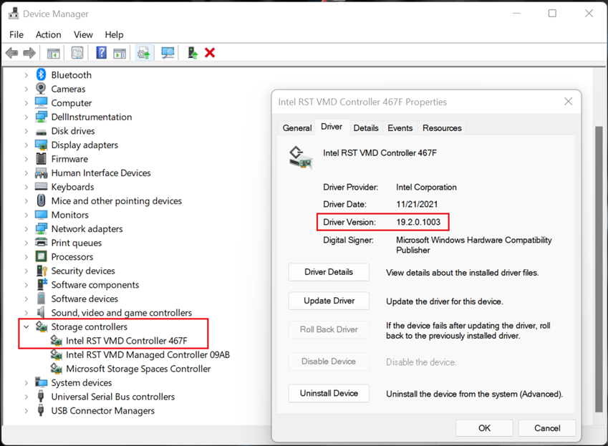This screenshot has height=446, width=608.
Task: Expand the Network adapters category
Action: pyautogui.click(x=26, y=228)
